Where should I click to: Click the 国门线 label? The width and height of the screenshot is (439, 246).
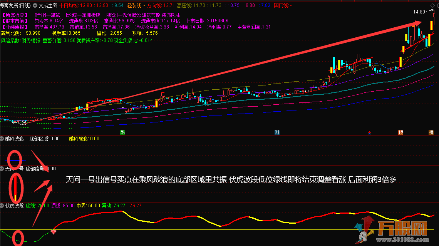pyautogui.click(x=283, y=5)
